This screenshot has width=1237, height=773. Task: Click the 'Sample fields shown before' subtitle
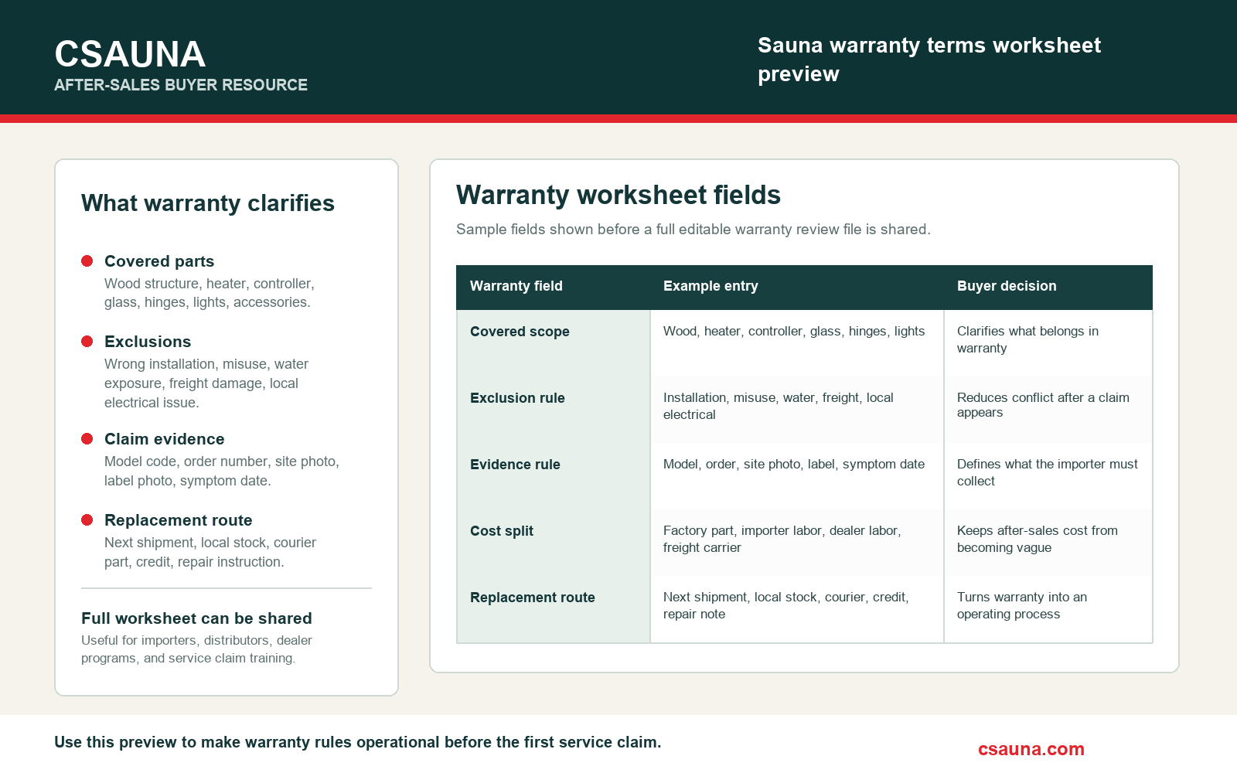pos(693,230)
